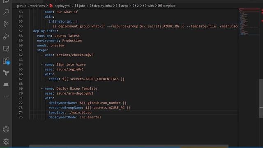Click './main.bicep' template value
263x148 pixels.
(x=80, y=112)
